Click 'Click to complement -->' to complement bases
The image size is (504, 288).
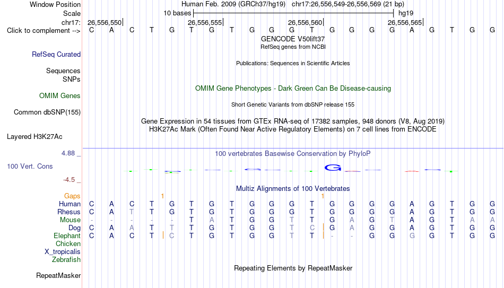[44, 31]
